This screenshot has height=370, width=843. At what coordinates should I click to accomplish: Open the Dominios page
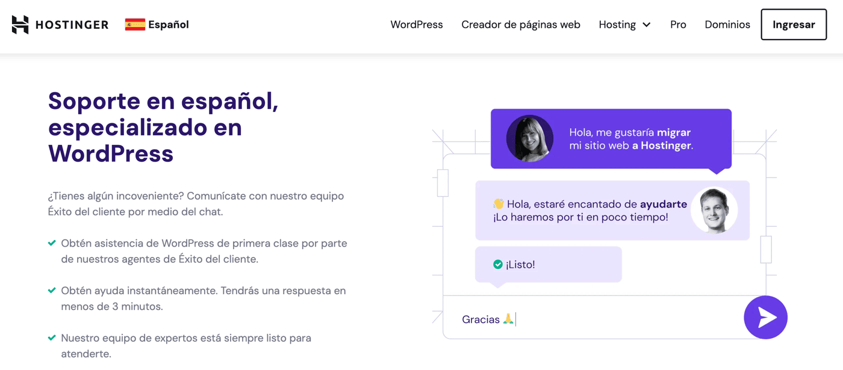tap(727, 25)
